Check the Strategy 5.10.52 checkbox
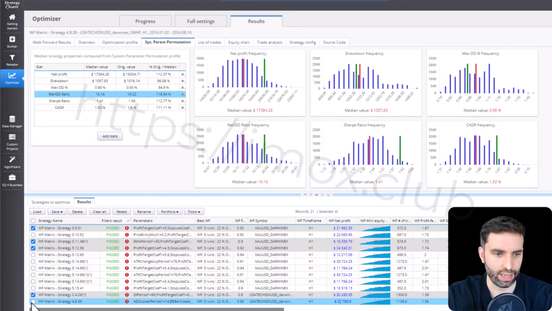 tap(33, 235)
